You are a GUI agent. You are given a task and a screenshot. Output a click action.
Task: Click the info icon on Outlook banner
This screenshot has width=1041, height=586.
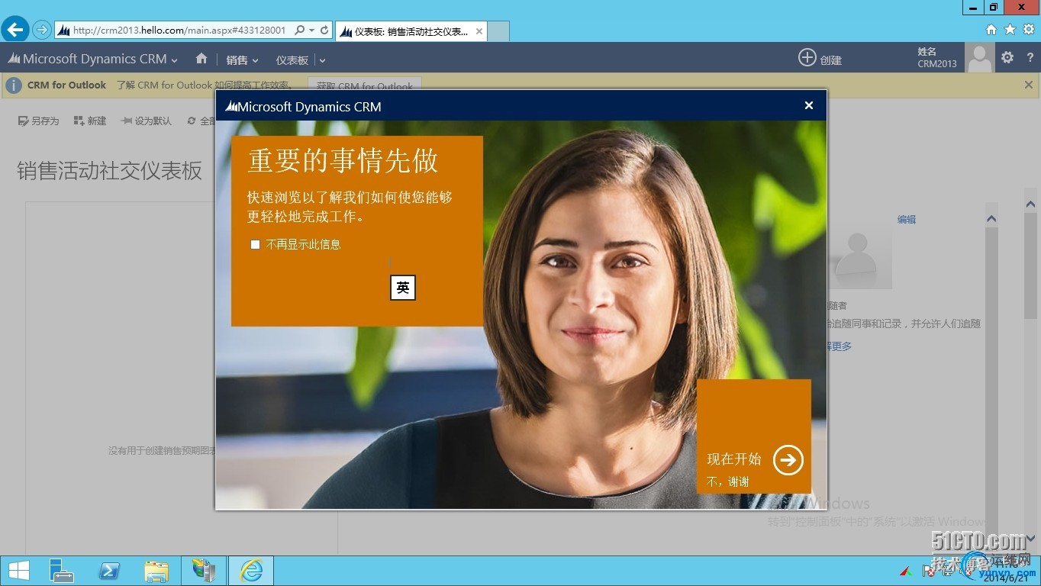[x=14, y=85]
